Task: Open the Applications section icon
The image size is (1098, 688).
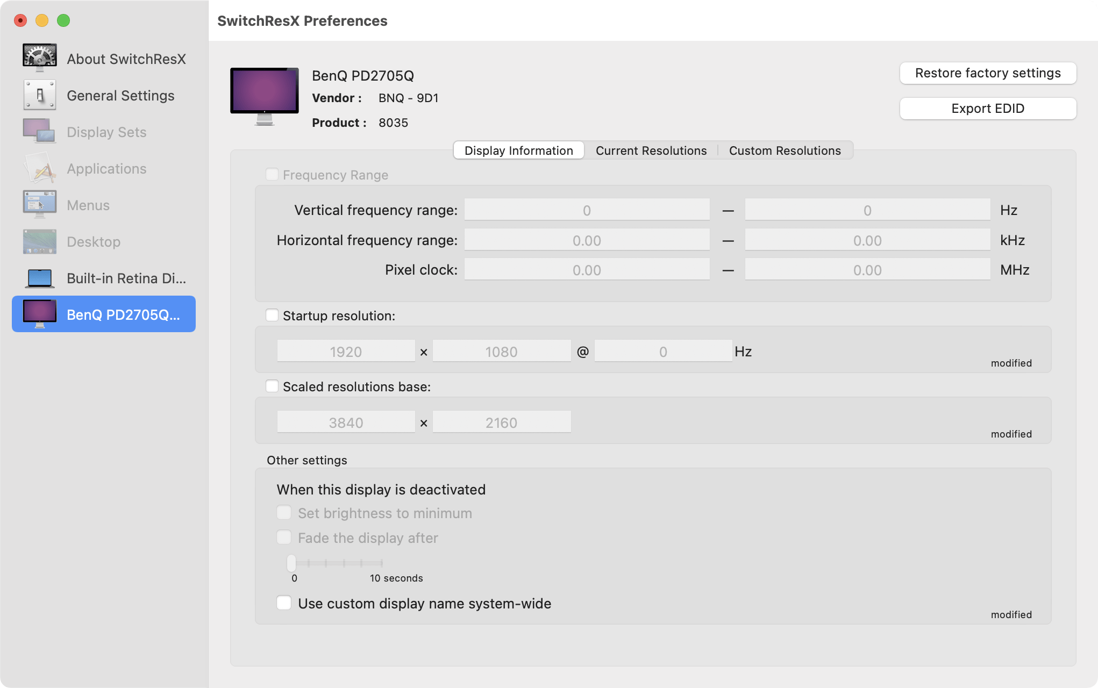Action: click(39, 168)
